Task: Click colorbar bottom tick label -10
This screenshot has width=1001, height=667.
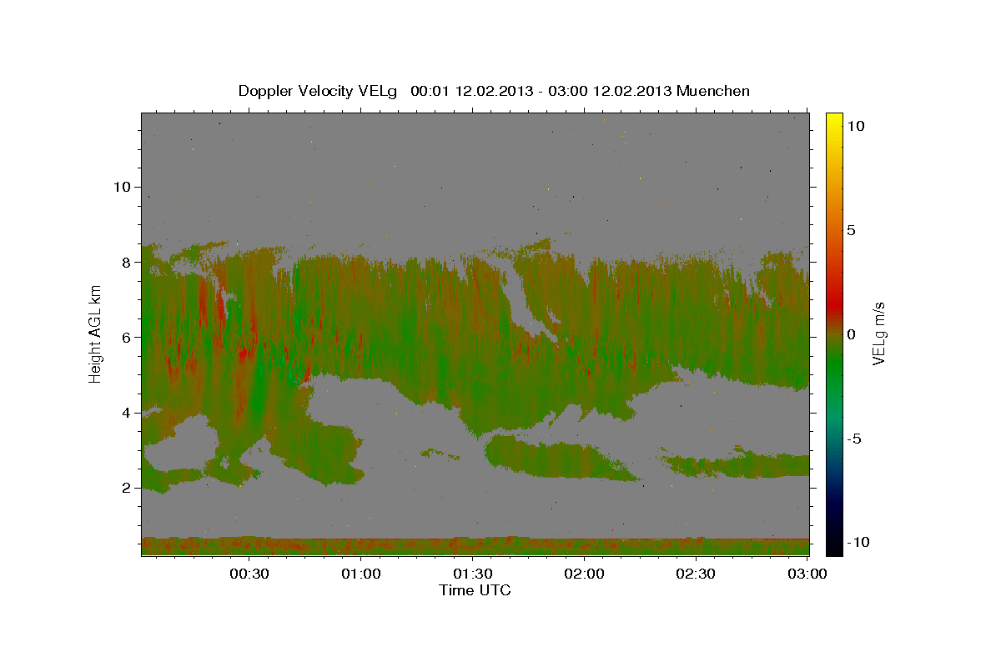Action: (858, 542)
